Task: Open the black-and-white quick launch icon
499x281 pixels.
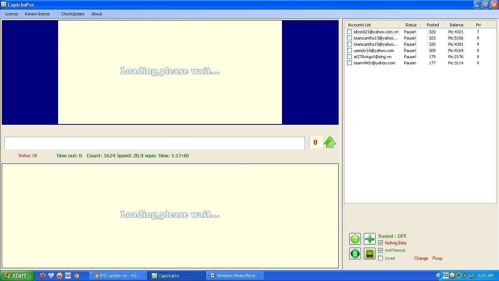Action: [68, 276]
